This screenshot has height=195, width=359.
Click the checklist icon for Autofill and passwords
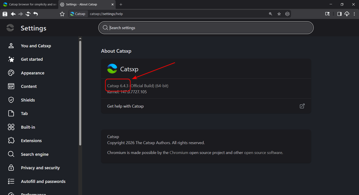coord(11,181)
